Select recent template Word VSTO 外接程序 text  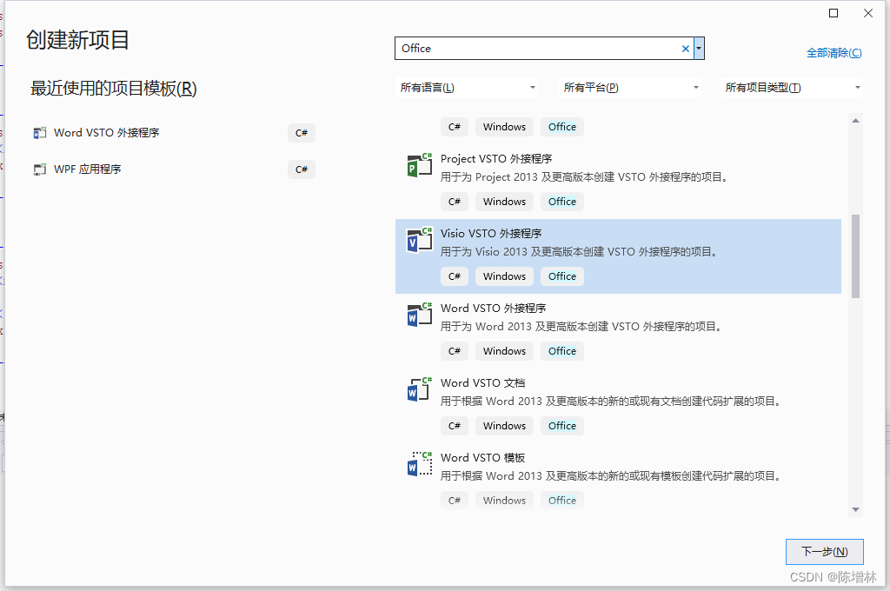pos(107,133)
